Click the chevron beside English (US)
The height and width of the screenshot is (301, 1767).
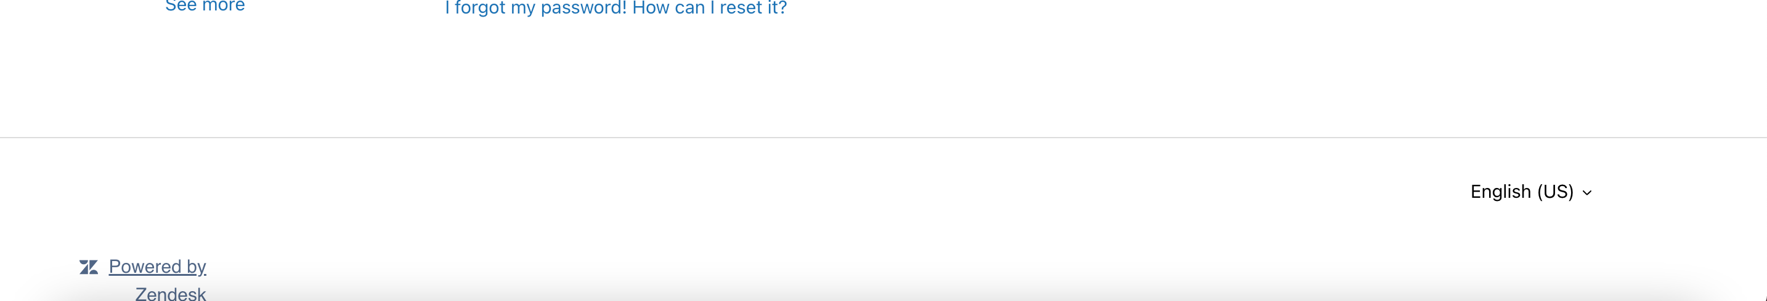pyautogui.click(x=1586, y=193)
